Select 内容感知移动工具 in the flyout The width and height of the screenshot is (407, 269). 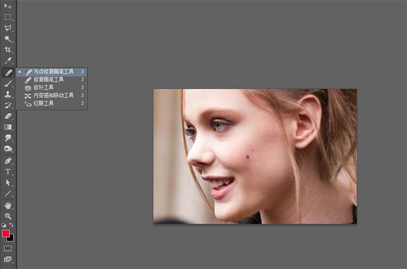53,95
